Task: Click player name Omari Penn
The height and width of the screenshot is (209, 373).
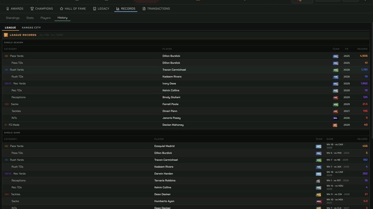Action: click(x=170, y=111)
